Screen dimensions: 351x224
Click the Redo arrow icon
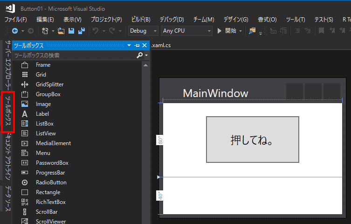pos(112,31)
